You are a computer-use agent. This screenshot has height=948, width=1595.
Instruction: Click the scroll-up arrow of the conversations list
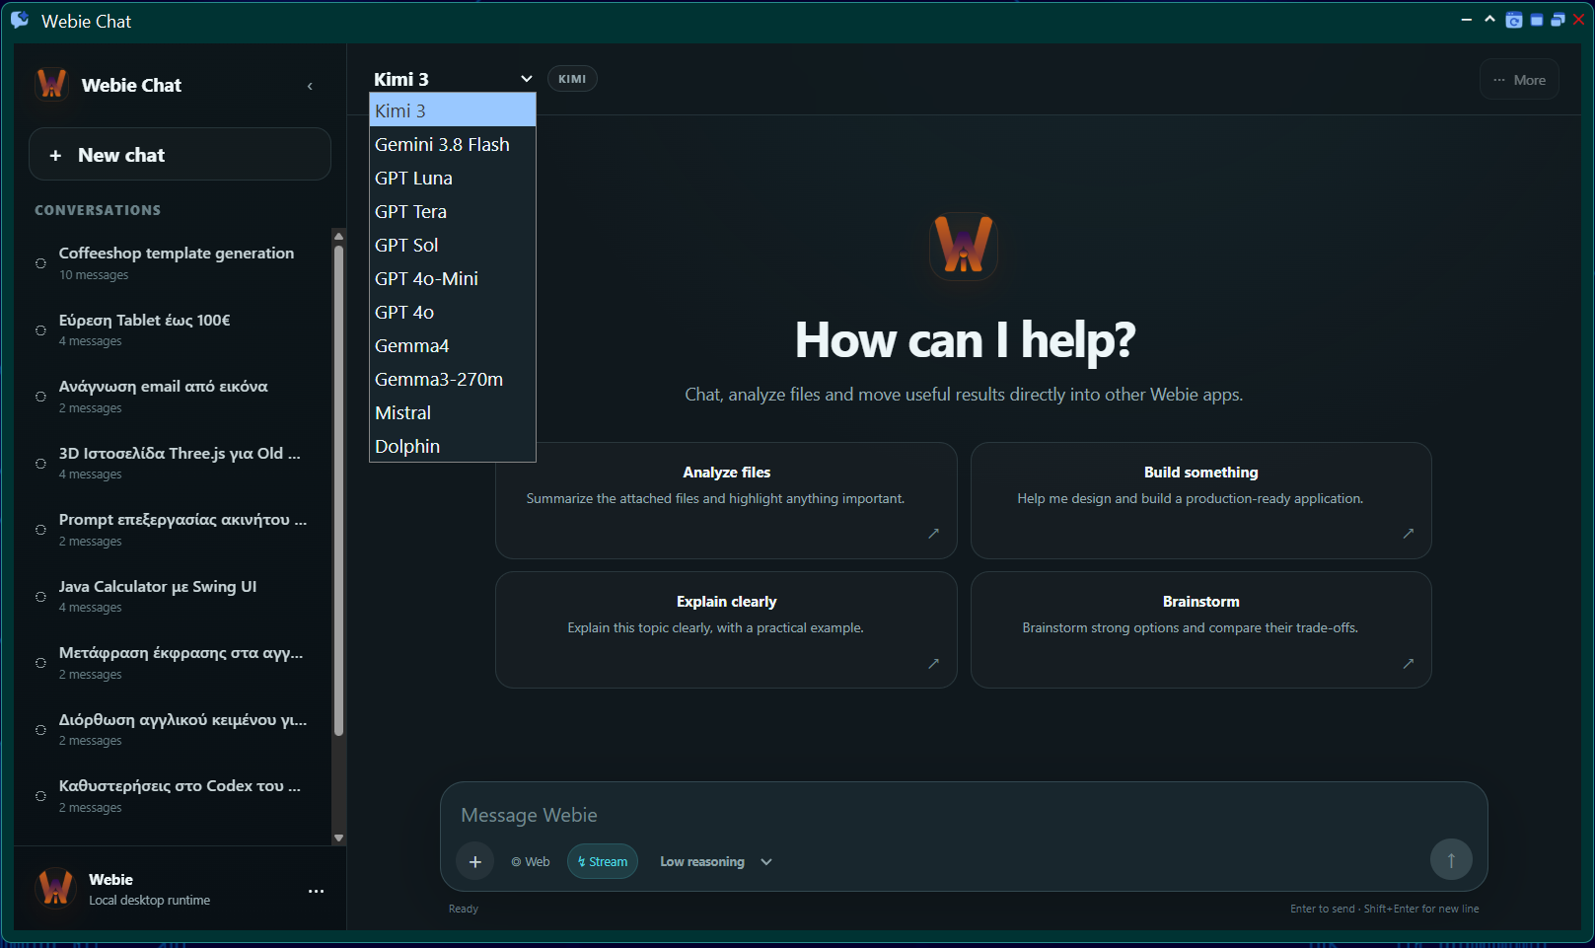pos(338,237)
